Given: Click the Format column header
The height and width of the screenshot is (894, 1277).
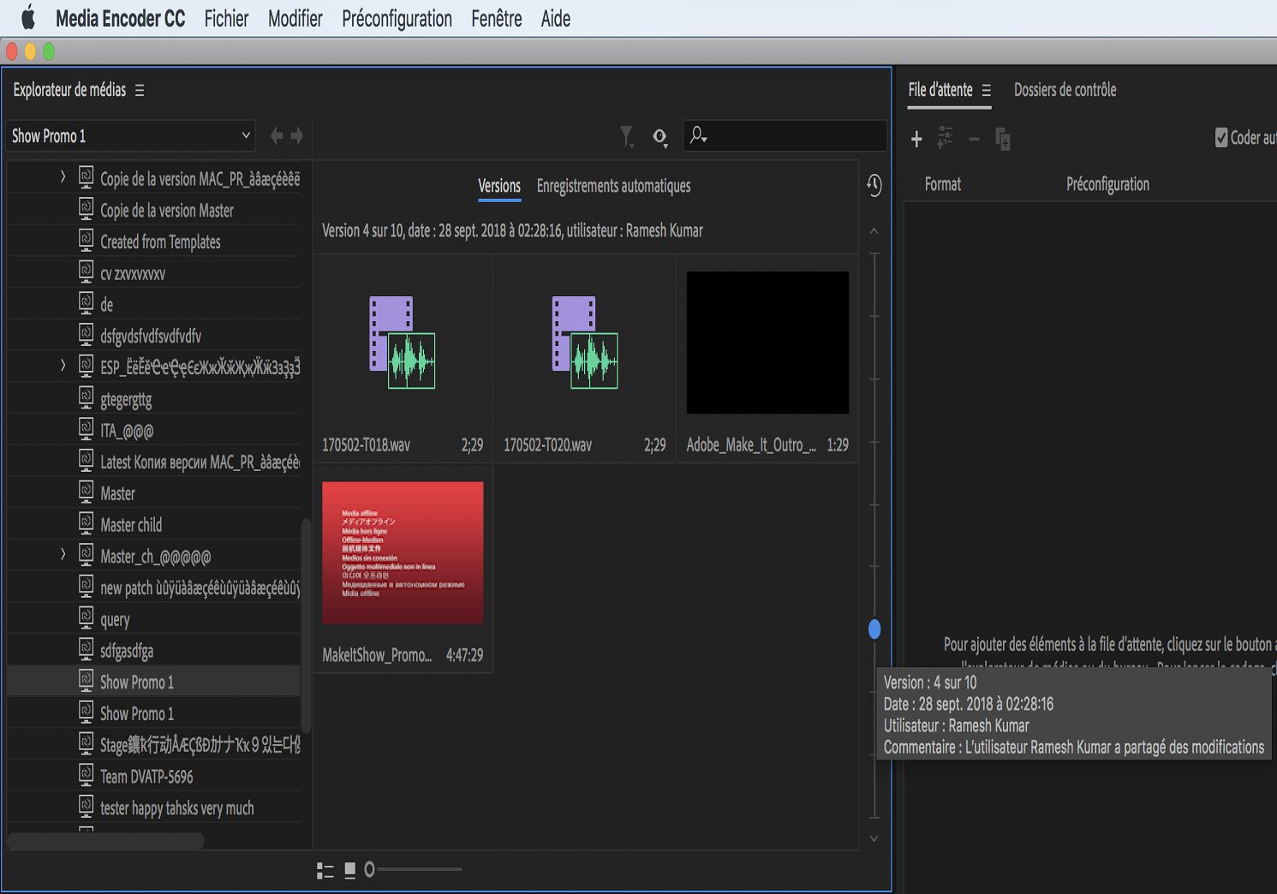Looking at the screenshot, I should click(x=943, y=184).
